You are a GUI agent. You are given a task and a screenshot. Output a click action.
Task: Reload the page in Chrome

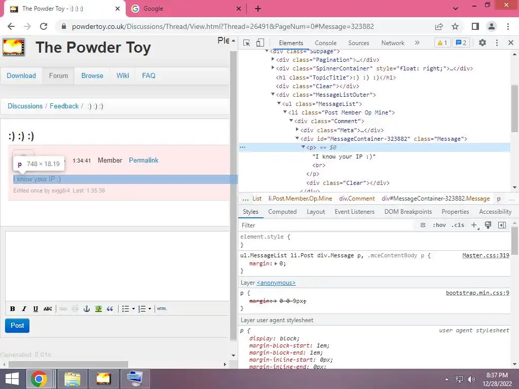coord(44,26)
